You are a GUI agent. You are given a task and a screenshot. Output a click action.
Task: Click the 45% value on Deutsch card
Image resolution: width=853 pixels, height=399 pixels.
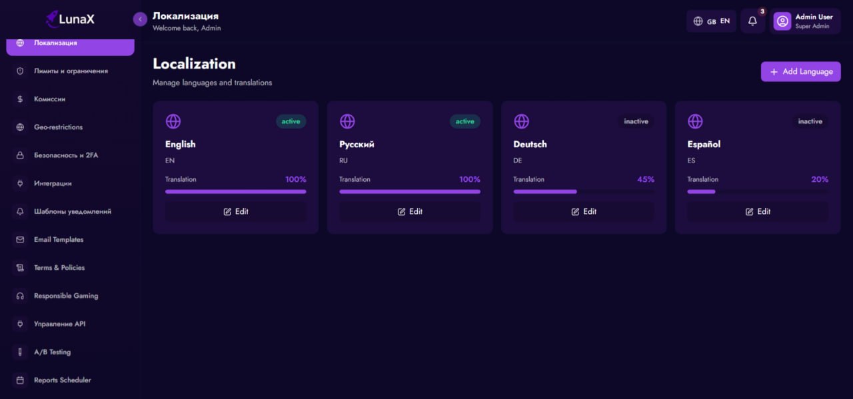(646, 179)
